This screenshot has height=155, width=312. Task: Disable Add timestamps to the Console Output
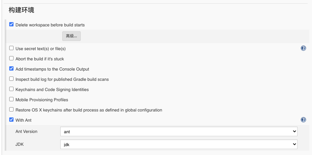tap(11, 69)
